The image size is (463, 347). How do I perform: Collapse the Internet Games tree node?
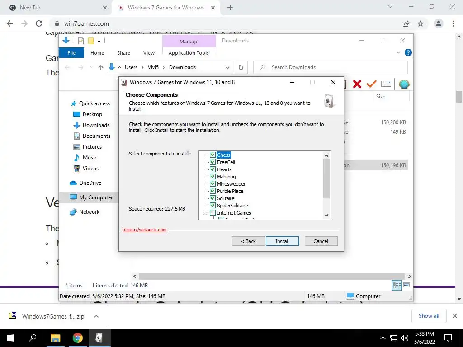(x=205, y=213)
